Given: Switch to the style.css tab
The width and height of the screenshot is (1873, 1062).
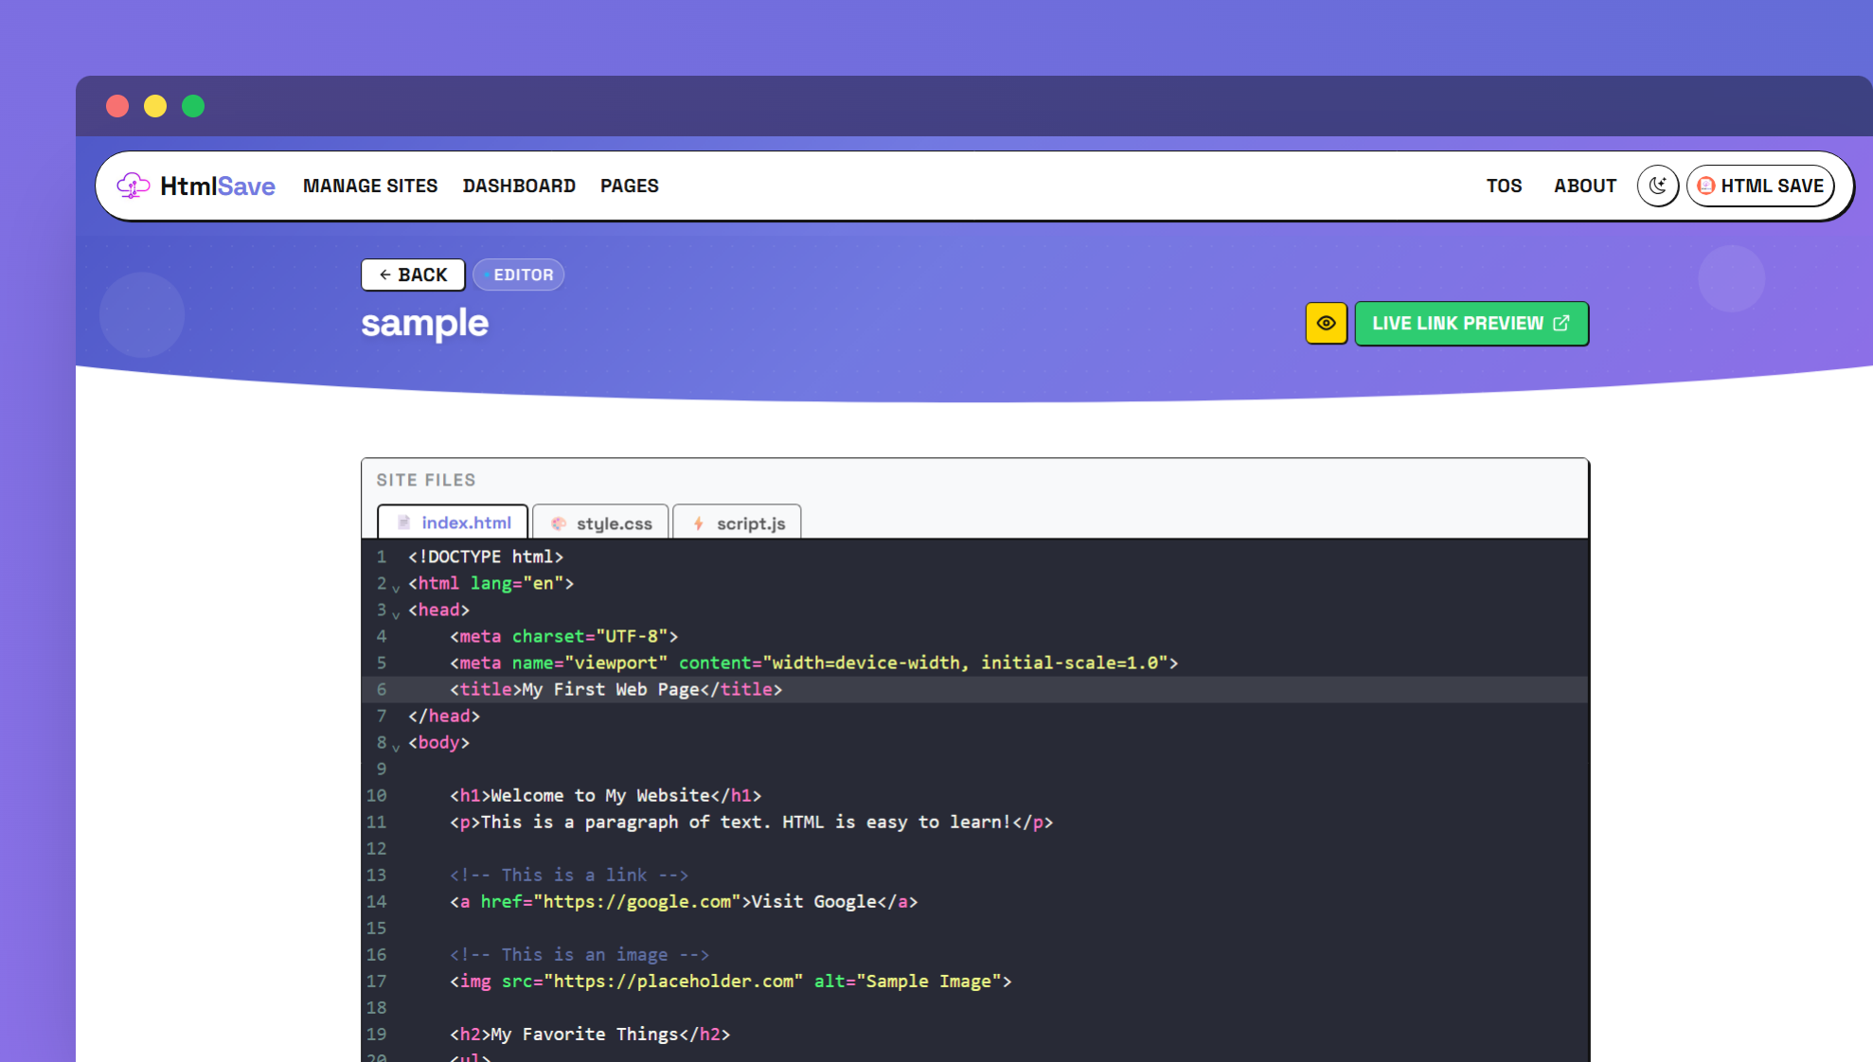Looking at the screenshot, I should pos(601,523).
